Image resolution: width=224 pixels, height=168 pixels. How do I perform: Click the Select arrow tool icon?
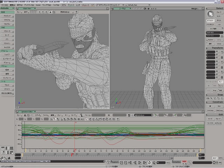click(210, 14)
